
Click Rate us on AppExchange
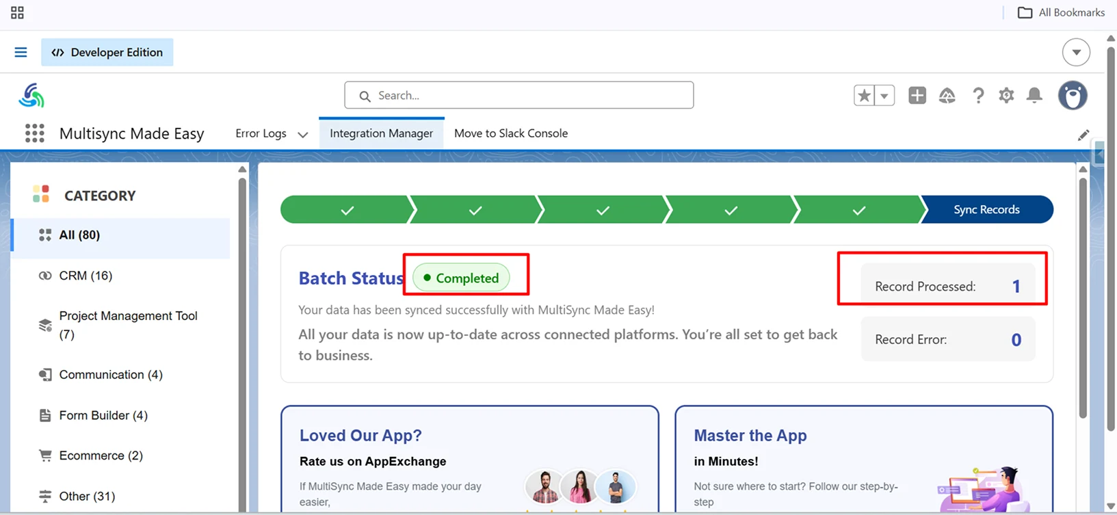(x=373, y=462)
